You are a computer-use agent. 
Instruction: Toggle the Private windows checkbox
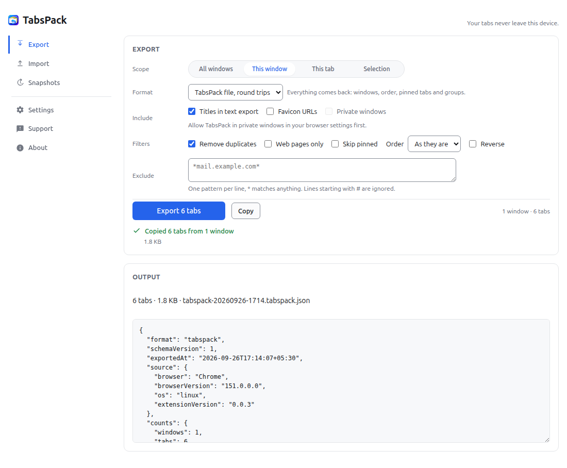pyautogui.click(x=329, y=111)
